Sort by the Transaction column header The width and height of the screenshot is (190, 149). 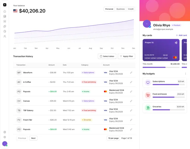[21, 65]
